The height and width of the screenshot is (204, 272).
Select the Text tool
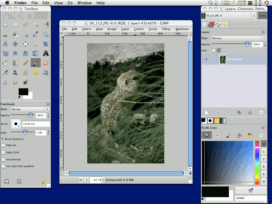coord(46,53)
